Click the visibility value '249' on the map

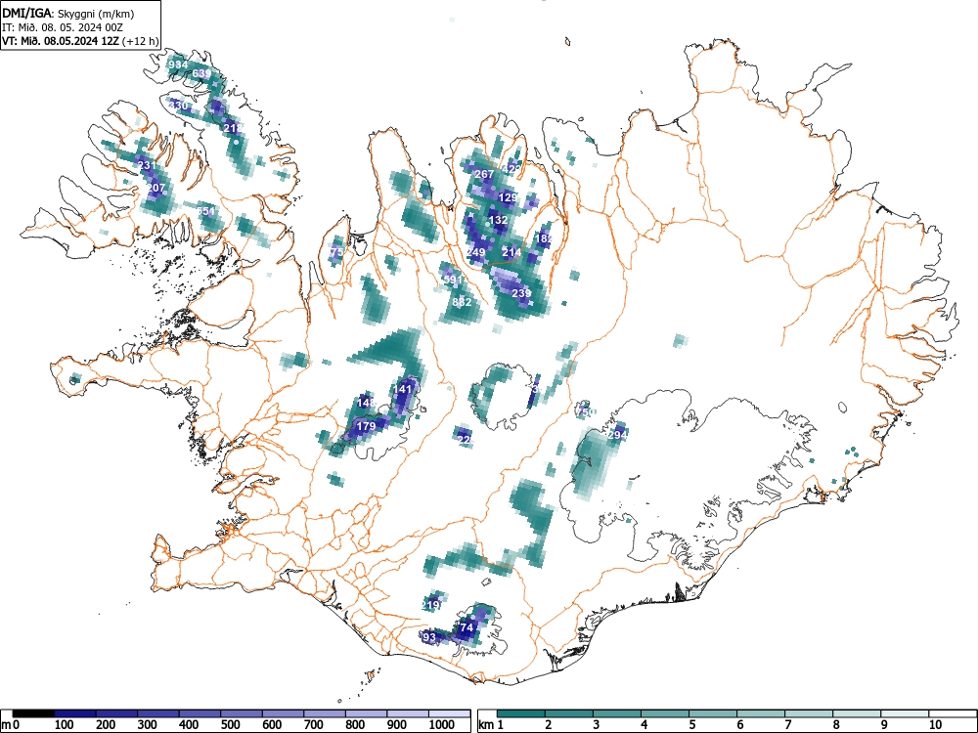476,252
